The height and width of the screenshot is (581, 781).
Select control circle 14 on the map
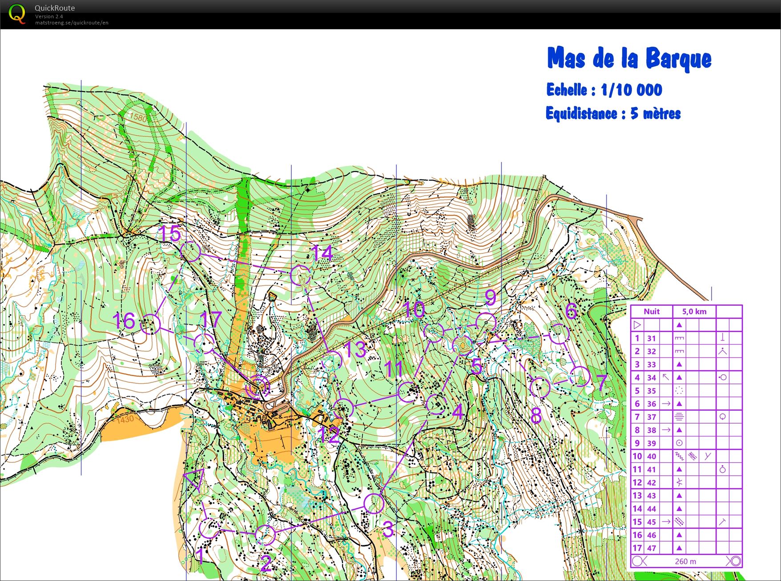(x=301, y=275)
